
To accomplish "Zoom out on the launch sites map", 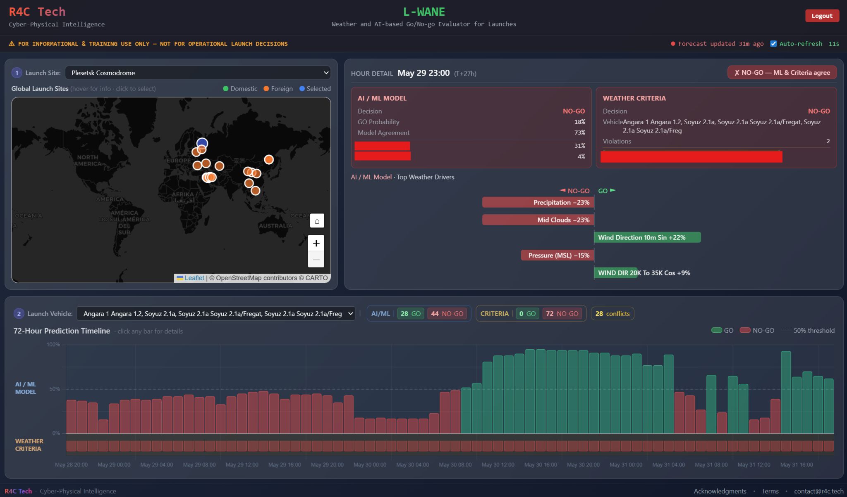I will coord(316,259).
